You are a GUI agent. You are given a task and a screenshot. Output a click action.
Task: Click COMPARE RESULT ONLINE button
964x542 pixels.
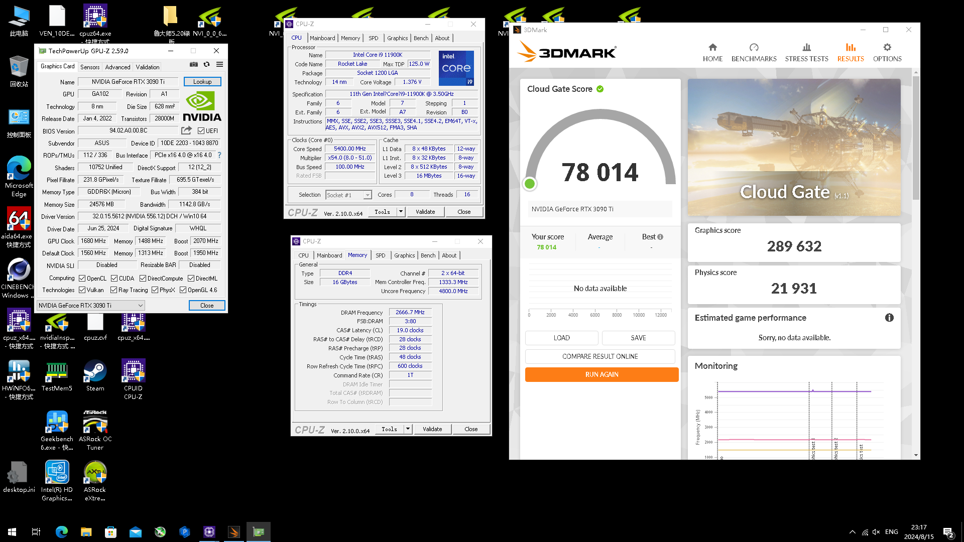[600, 356]
